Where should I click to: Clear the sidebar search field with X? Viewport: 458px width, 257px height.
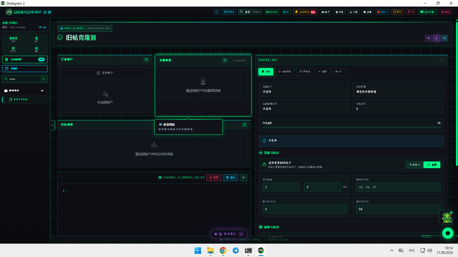[x=44, y=79]
